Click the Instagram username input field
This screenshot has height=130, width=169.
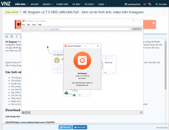click(76, 29)
